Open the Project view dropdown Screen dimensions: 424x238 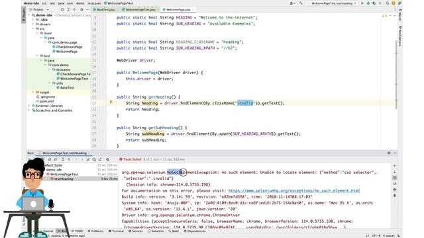click(40, 9)
